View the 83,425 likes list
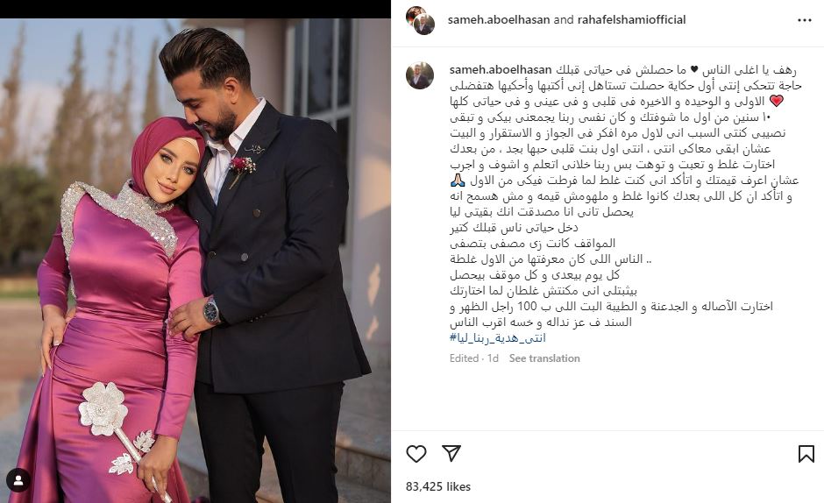Screen dimensions: 824x503 (437, 486)
